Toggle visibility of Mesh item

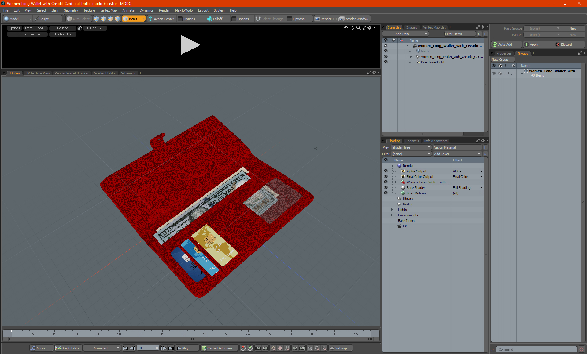(x=386, y=51)
